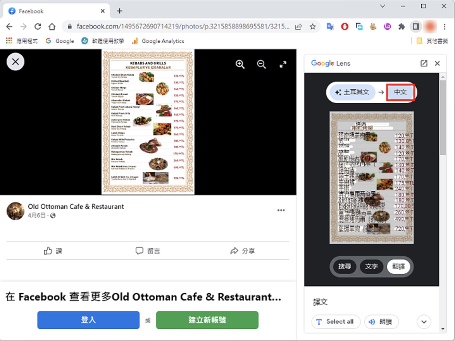The image size is (455, 341).
Task: Bookmark this page with the star
Action: [313, 27]
